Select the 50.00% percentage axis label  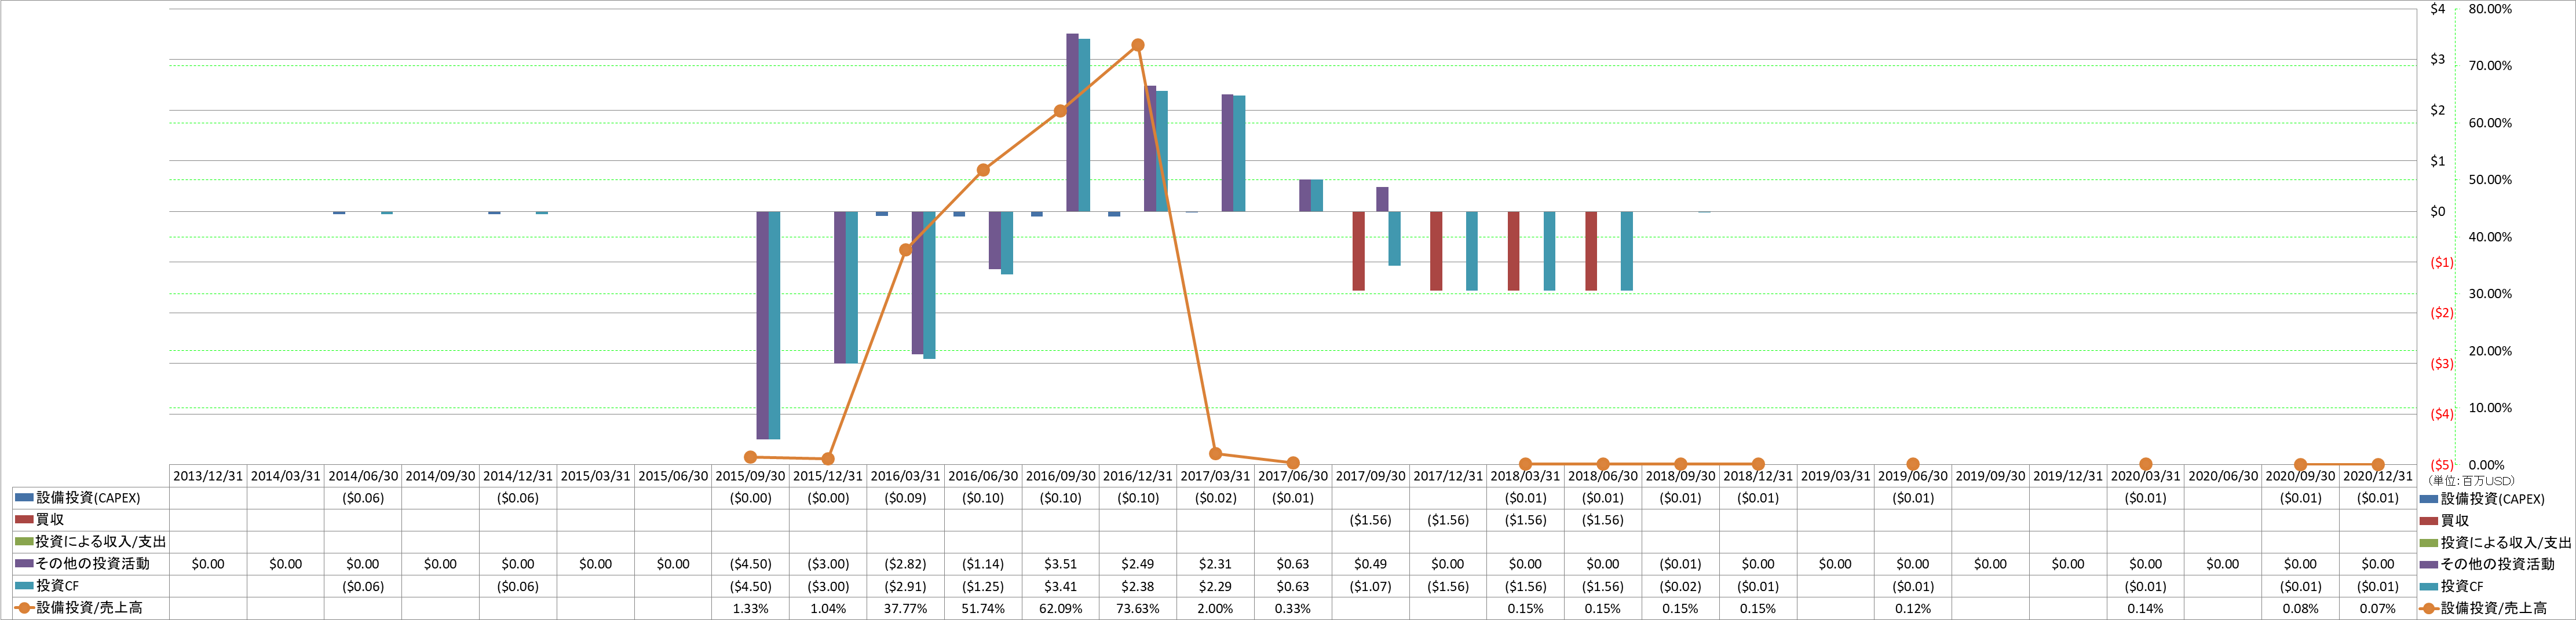click(x=2490, y=180)
